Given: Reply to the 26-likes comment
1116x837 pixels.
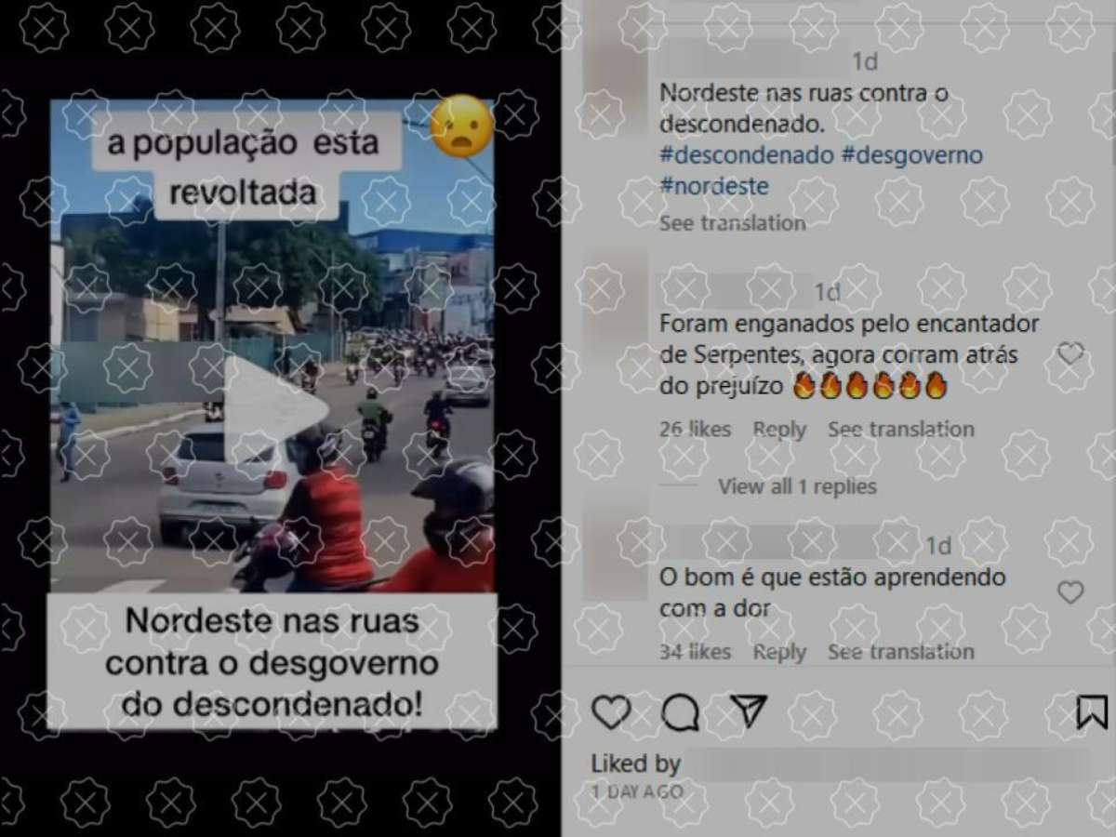Looking at the screenshot, I should pos(779,430).
